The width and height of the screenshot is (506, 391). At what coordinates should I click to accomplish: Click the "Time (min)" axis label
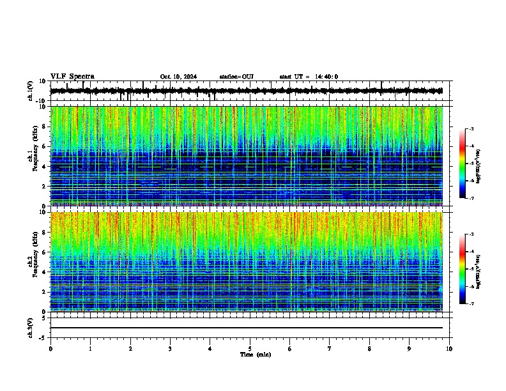pyautogui.click(x=256, y=355)
